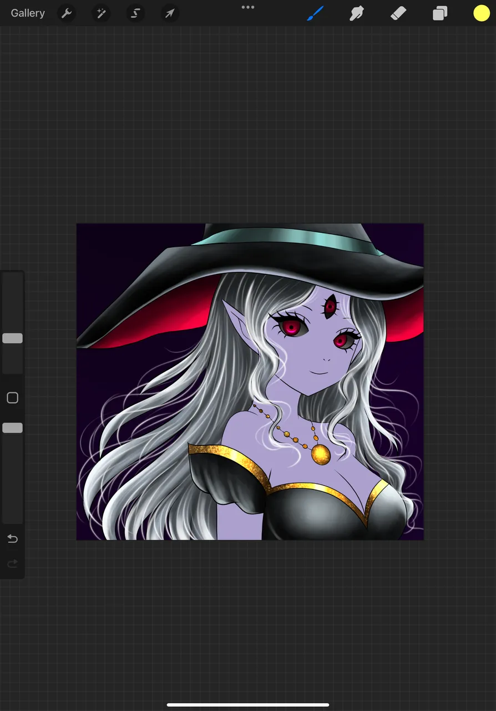Tap the witch artwork canvas
The width and height of the screenshot is (496, 711).
(x=250, y=382)
